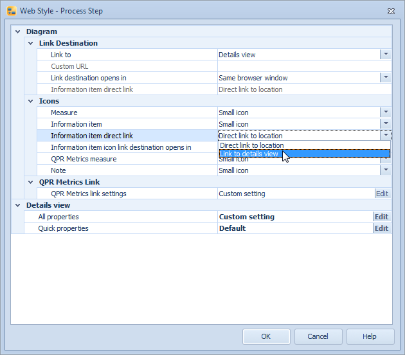This screenshot has width=405, height=355.
Task: Click the 'Link Destination' group heading
Action: coord(68,43)
